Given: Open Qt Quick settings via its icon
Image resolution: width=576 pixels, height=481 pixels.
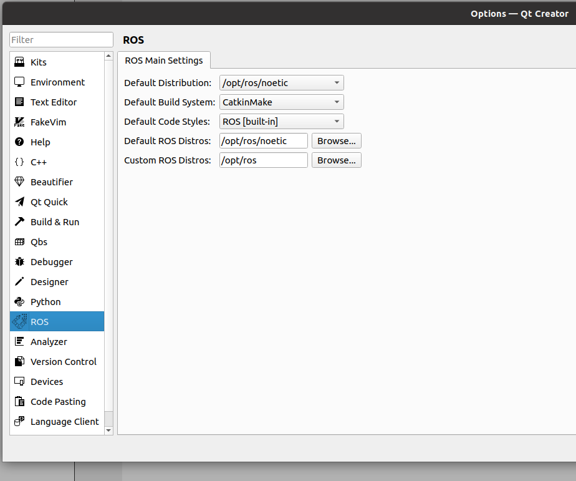Looking at the screenshot, I should [19, 202].
